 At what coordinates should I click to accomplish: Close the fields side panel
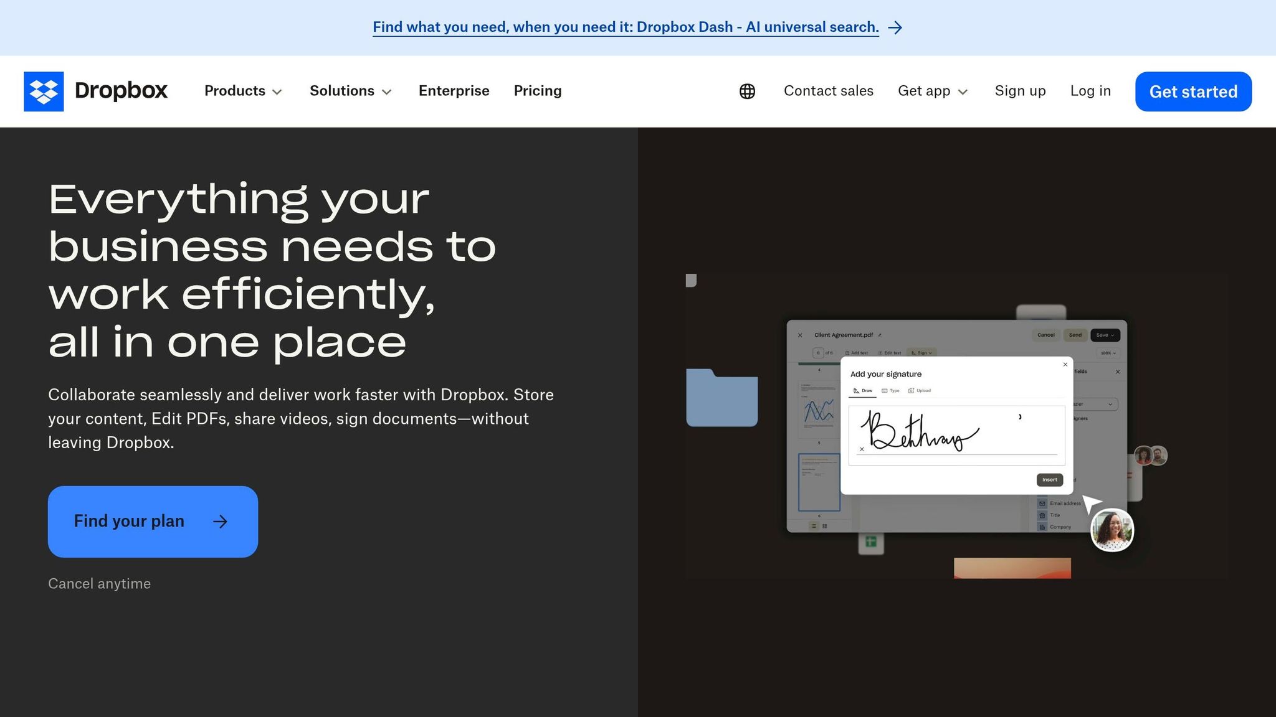[x=1118, y=372]
